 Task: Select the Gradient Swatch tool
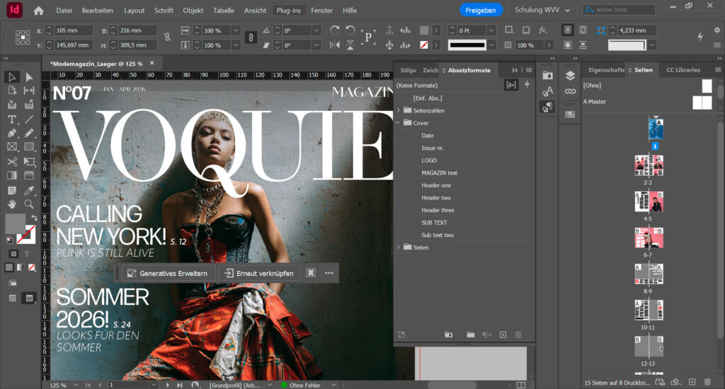tap(11, 175)
